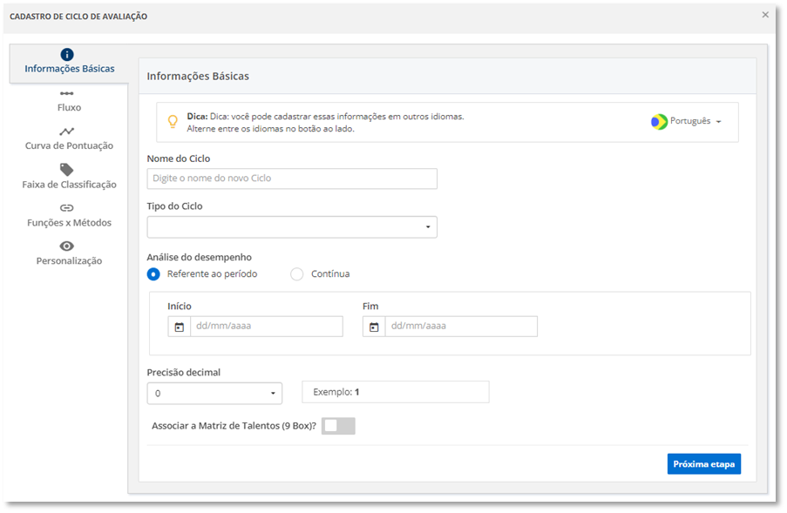787x513 pixels.
Task: Click the Informações Básicas info icon
Action: (67, 54)
